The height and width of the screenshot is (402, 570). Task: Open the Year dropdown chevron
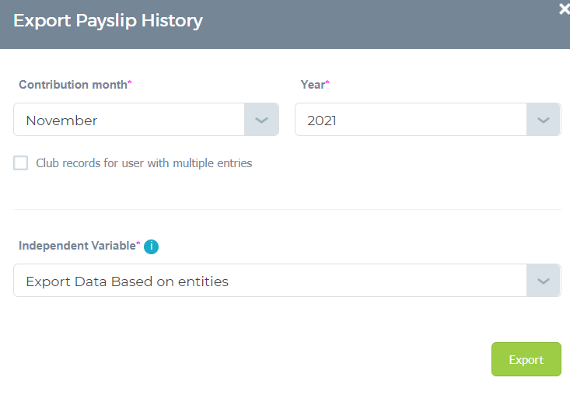[543, 120]
